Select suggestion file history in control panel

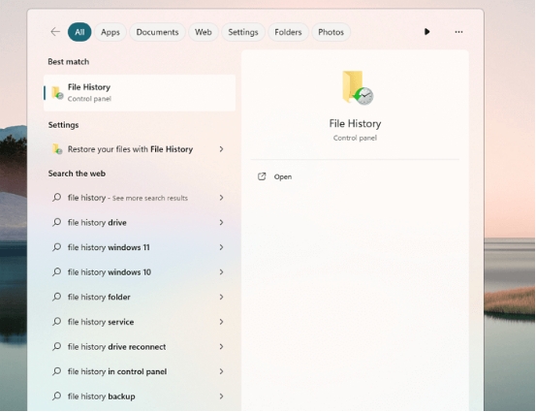click(140, 371)
